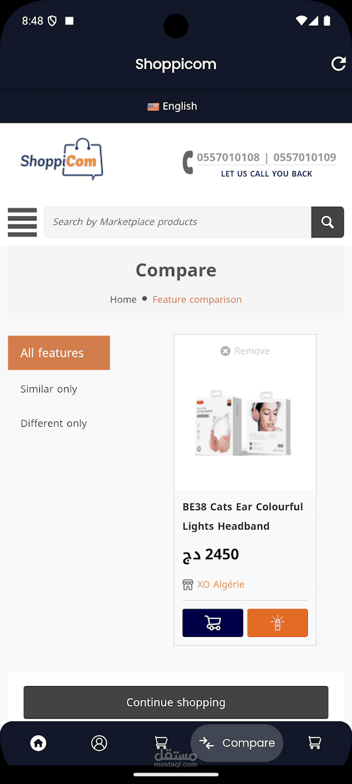Add headband to cart with cart icon
The image size is (352, 784).
point(213,623)
